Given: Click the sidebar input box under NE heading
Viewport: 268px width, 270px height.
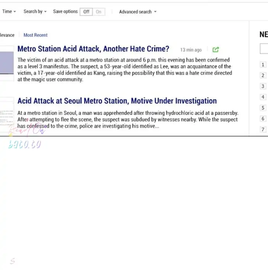Looking at the screenshot, I should pyautogui.click(x=264, y=49).
